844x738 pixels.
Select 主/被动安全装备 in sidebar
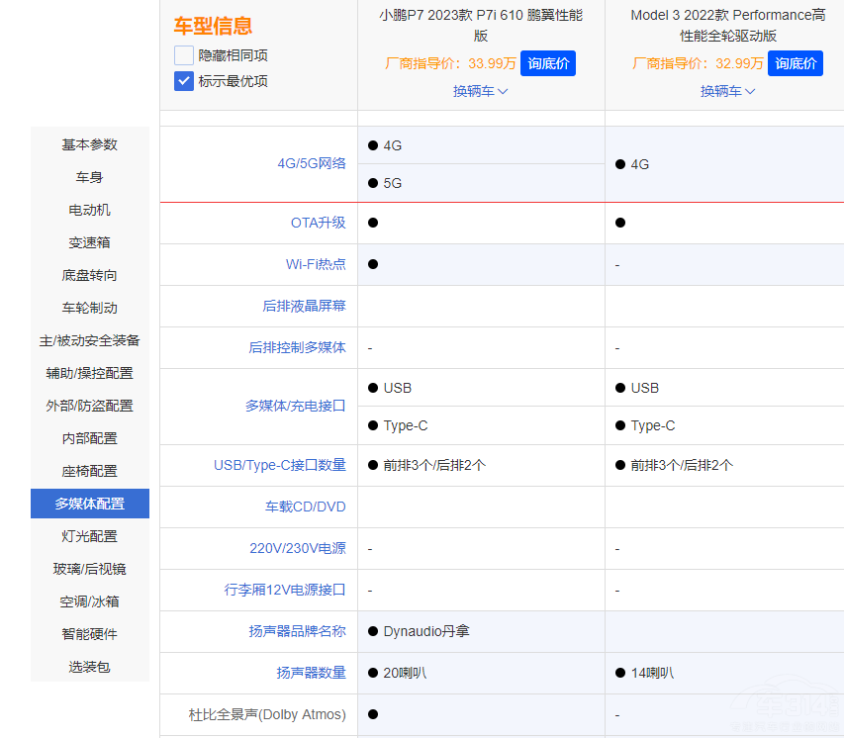click(90, 340)
